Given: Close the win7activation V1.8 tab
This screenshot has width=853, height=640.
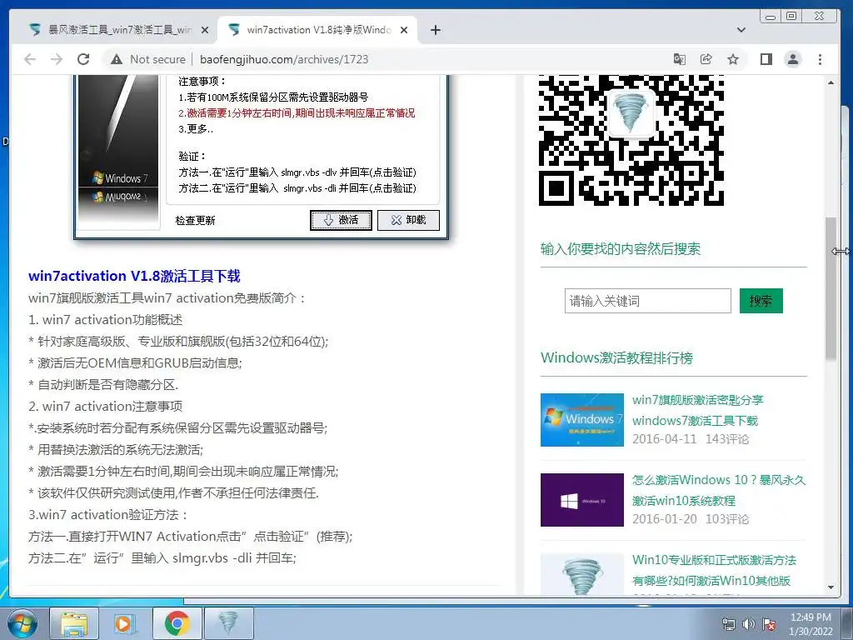Looking at the screenshot, I should (404, 30).
